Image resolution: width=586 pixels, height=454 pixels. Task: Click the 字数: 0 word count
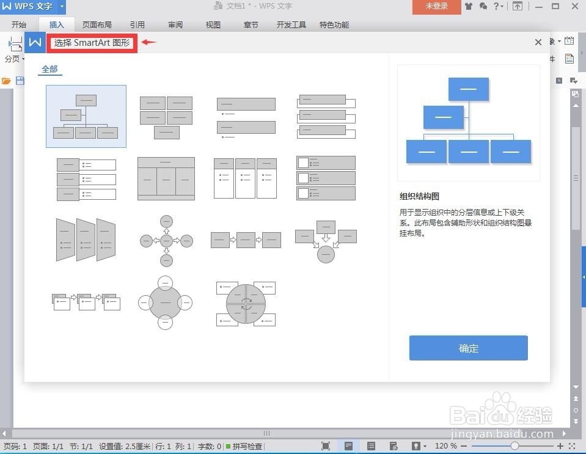coord(209,446)
